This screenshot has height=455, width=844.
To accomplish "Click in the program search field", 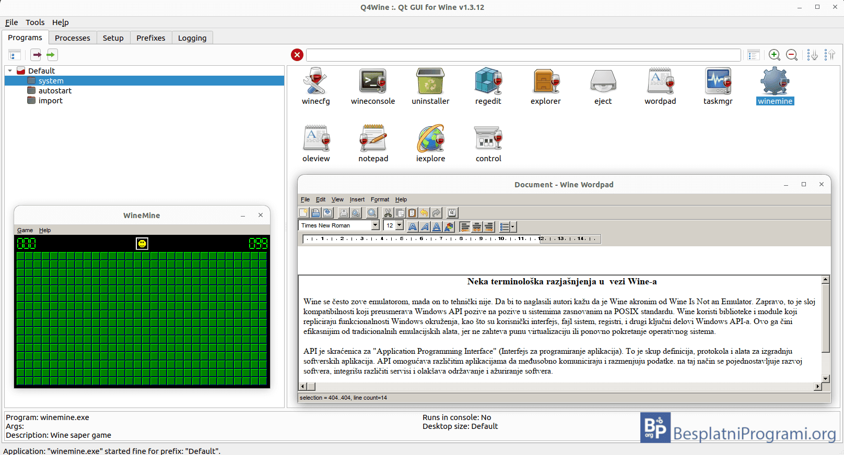I will coord(523,55).
